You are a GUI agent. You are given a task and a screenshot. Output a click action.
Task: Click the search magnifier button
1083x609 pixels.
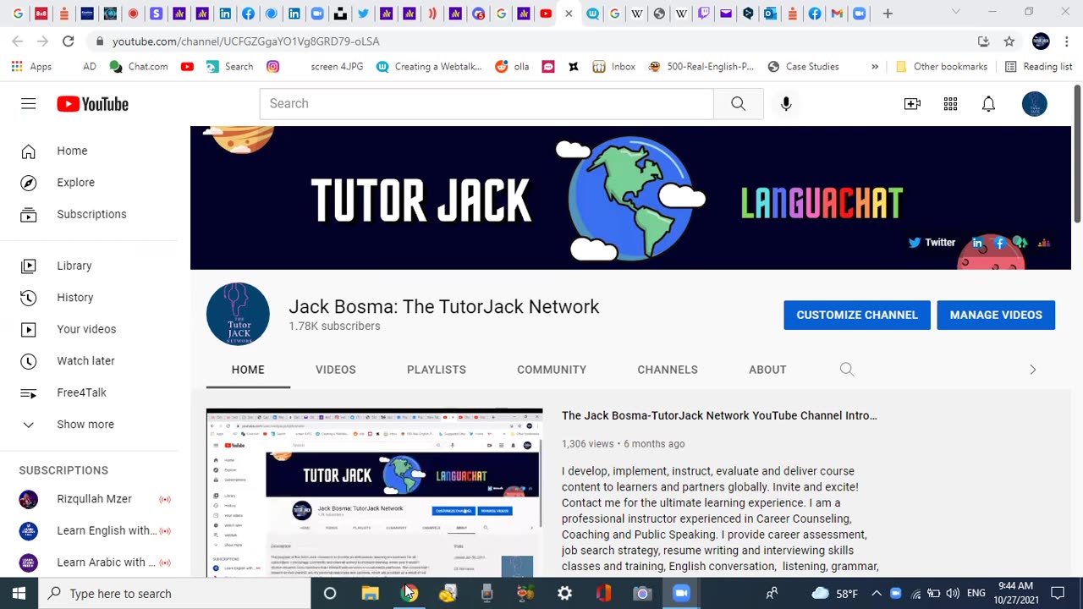point(738,103)
